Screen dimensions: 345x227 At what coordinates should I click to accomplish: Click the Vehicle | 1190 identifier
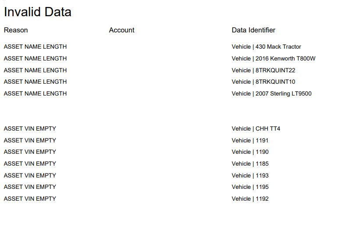click(x=250, y=152)
